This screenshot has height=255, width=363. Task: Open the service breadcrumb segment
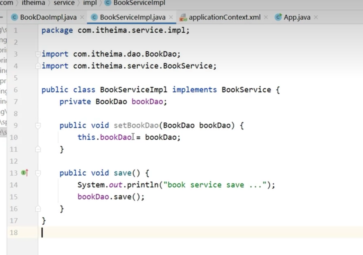click(x=64, y=3)
